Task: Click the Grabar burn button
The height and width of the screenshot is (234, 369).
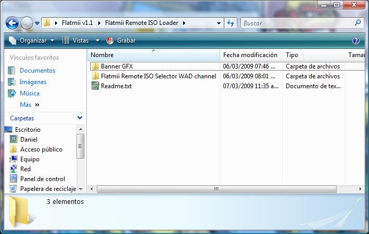Action: (121, 40)
